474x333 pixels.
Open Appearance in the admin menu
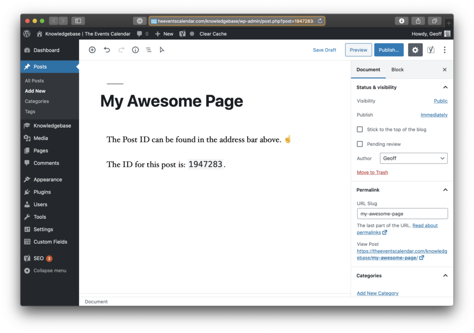(x=50, y=179)
